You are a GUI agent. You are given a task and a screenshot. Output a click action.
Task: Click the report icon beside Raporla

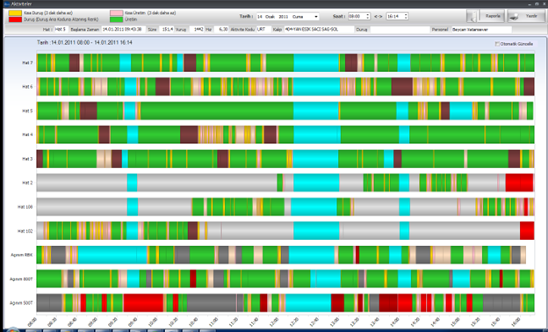(x=473, y=16)
